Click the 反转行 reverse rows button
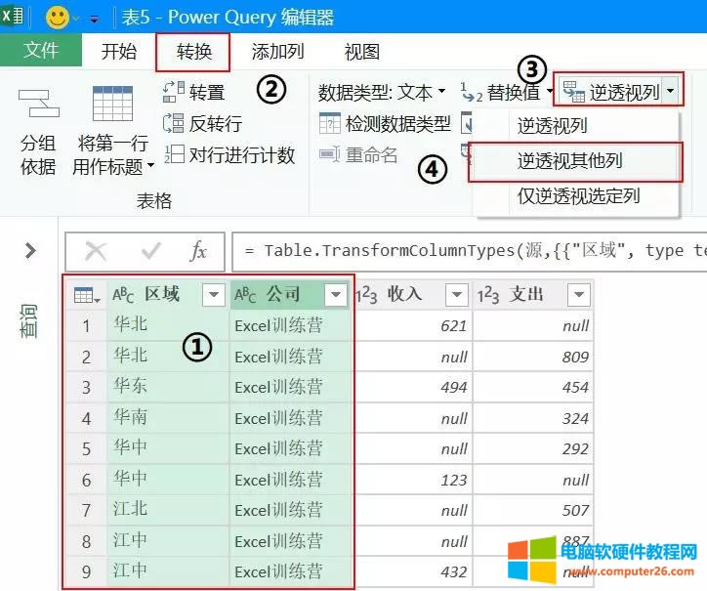The width and height of the screenshot is (707, 591). tap(203, 123)
